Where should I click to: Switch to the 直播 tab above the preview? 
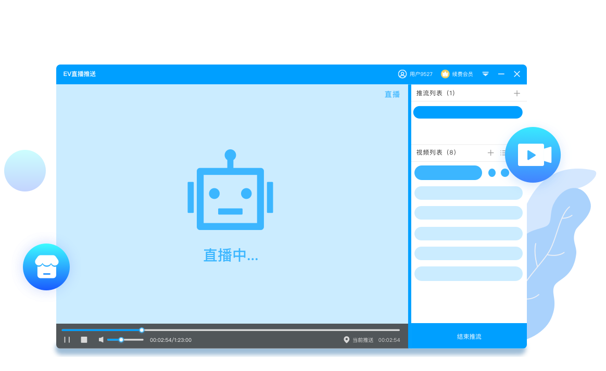coord(392,94)
